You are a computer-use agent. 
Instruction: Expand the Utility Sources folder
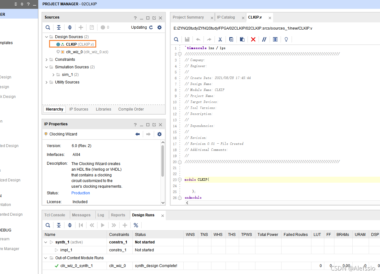tap(47, 82)
